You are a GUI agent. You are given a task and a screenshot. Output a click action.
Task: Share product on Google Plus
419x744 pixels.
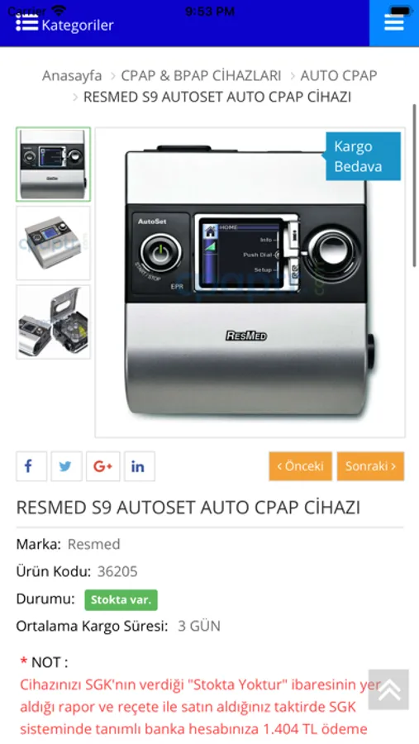click(103, 466)
